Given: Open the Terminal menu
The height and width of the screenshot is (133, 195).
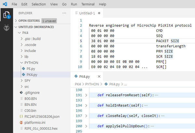Looking at the screenshot, I should pyautogui.click(x=88, y=4).
